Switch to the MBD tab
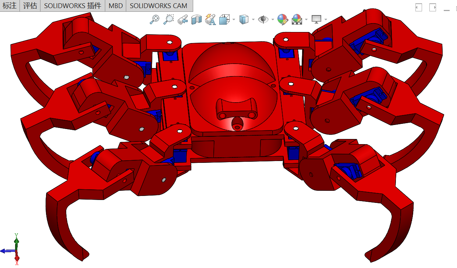The image size is (457, 268). click(x=116, y=6)
